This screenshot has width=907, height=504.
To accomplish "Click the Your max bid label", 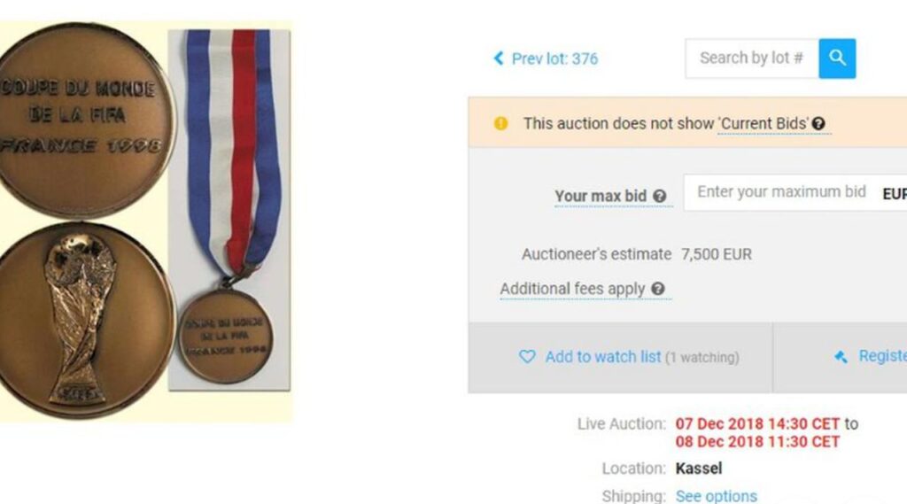I will pyautogui.click(x=602, y=196).
